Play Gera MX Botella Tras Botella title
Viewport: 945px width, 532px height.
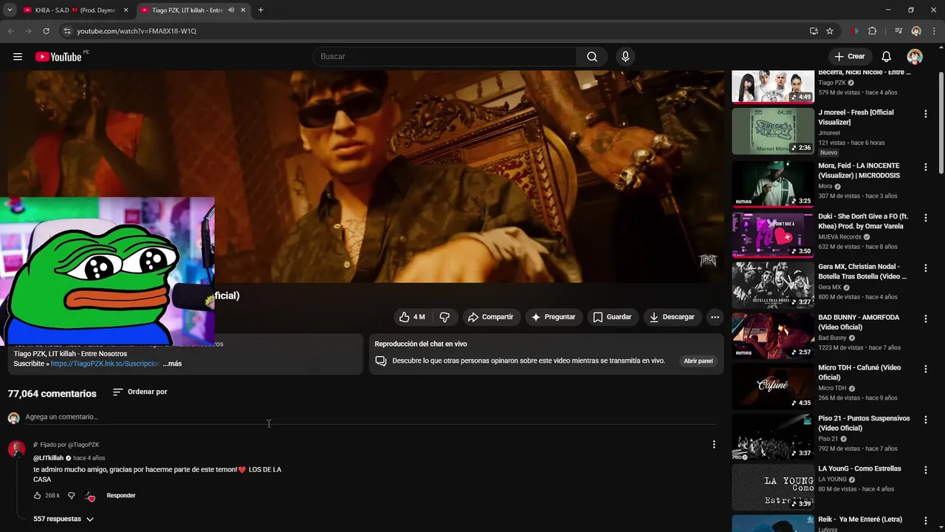click(862, 272)
